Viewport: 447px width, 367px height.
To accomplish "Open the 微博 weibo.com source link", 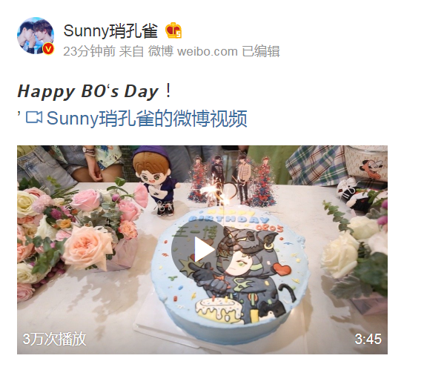I will (193, 52).
